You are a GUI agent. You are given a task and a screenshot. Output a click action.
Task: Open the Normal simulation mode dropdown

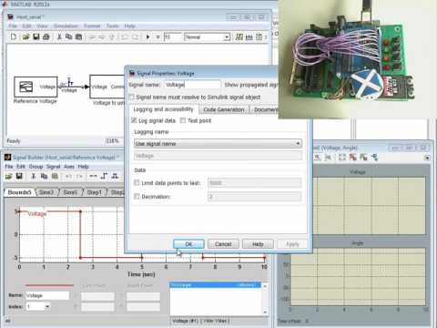[207, 37]
